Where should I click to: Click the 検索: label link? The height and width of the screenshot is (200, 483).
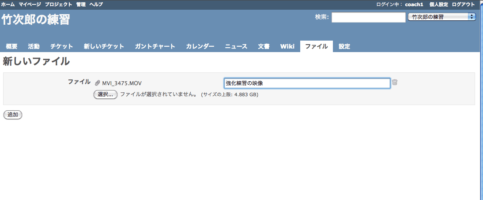[322, 17]
